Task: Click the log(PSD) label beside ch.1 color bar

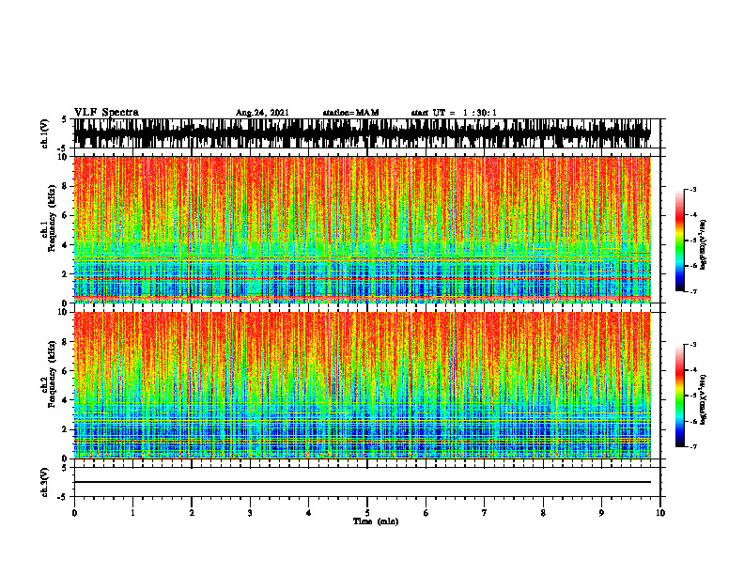Action: point(705,244)
